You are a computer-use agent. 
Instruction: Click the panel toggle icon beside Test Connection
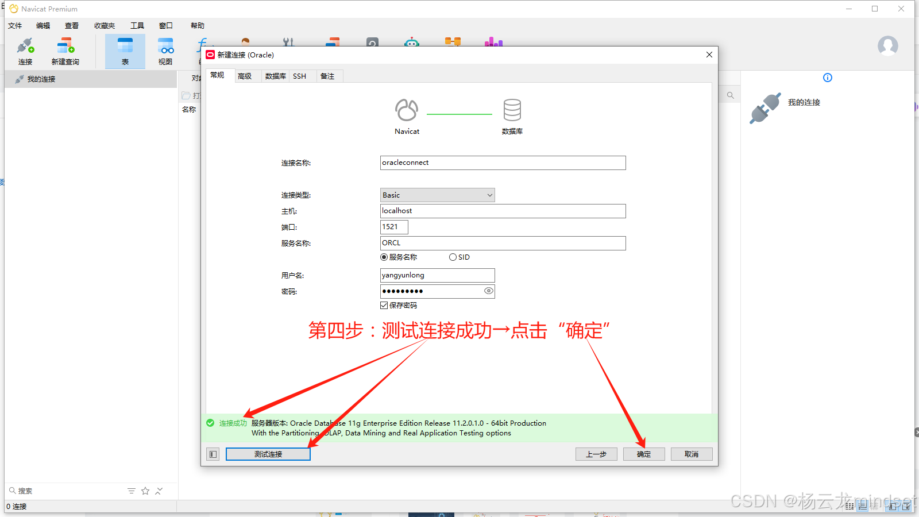pos(213,454)
